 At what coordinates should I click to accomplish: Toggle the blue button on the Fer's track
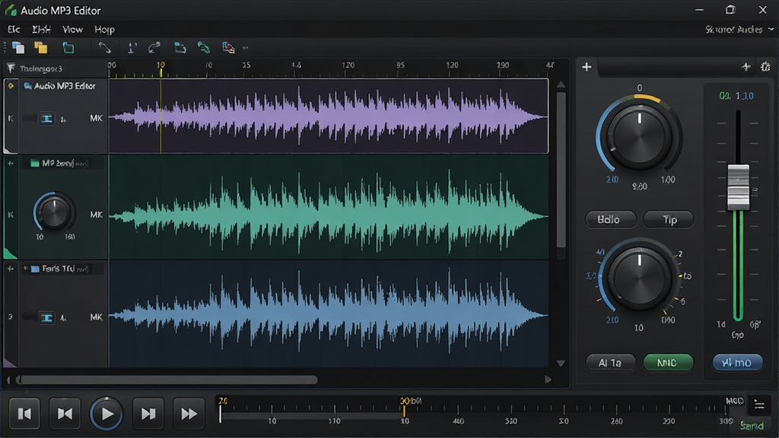click(x=46, y=318)
